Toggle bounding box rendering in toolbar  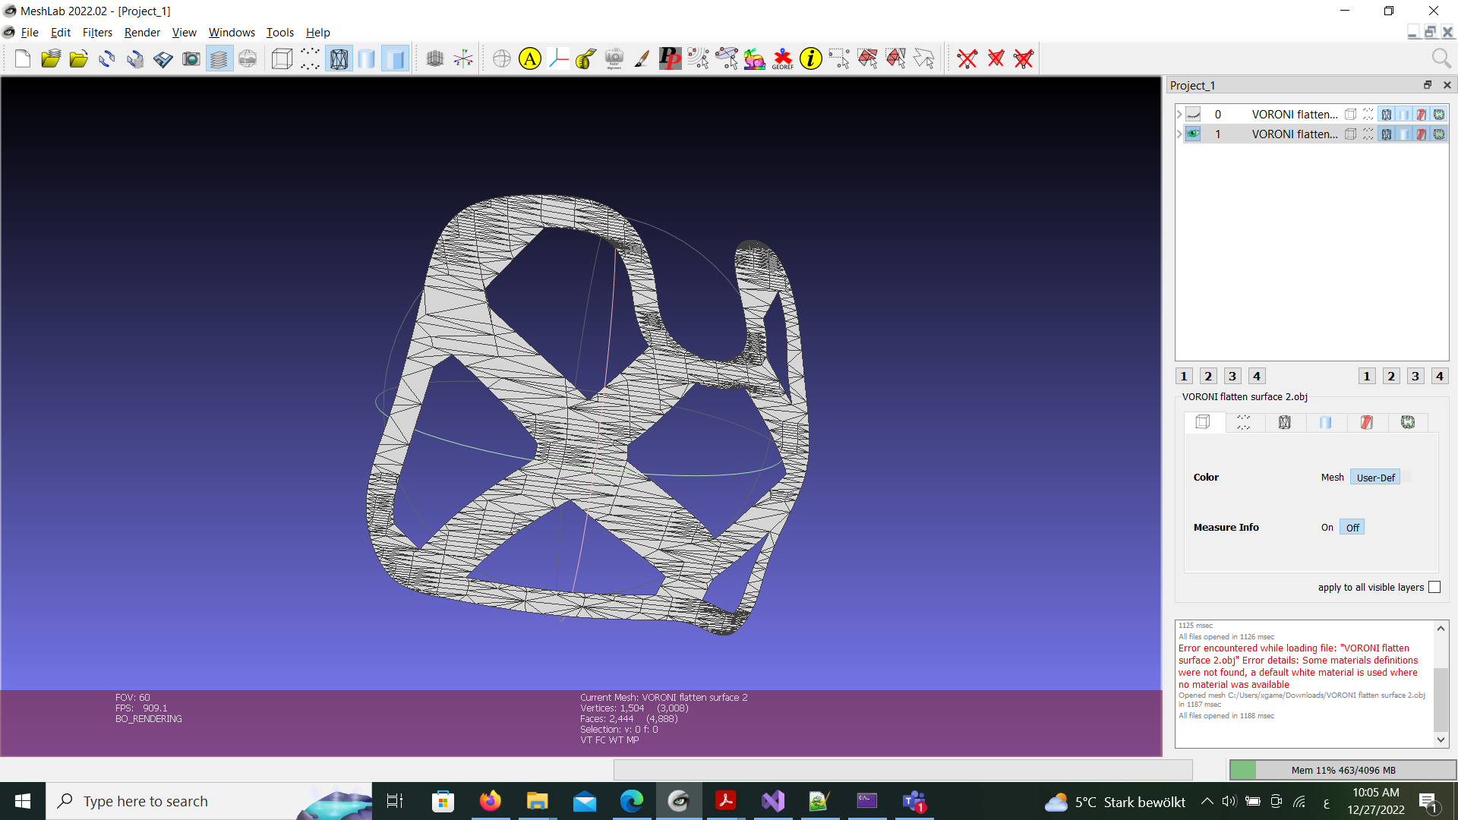(x=282, y=58)
